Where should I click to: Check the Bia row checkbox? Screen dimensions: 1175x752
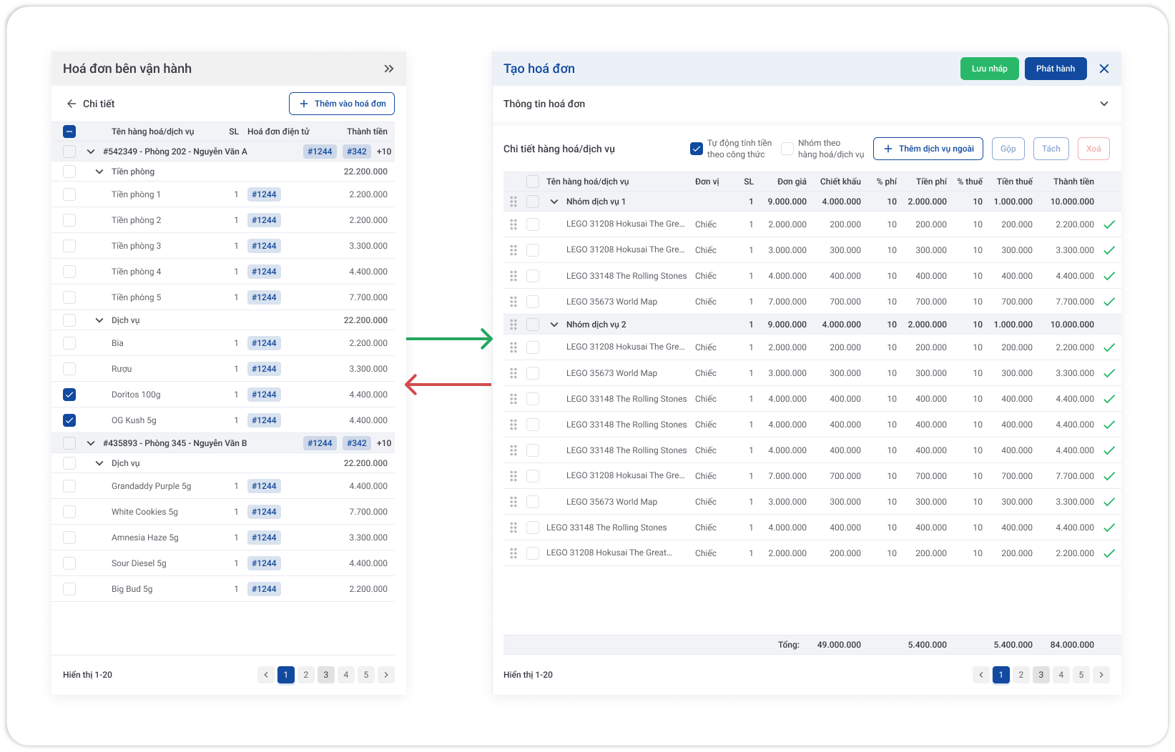point(69,343)
